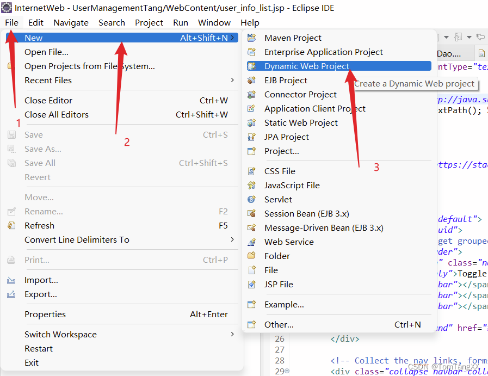Click the Folder icon in New submenu

[251, 256]
